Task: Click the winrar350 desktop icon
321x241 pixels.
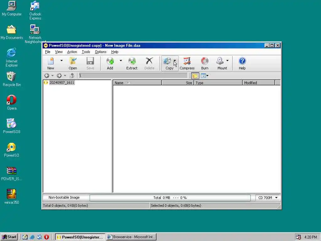Action: point(12,197)
